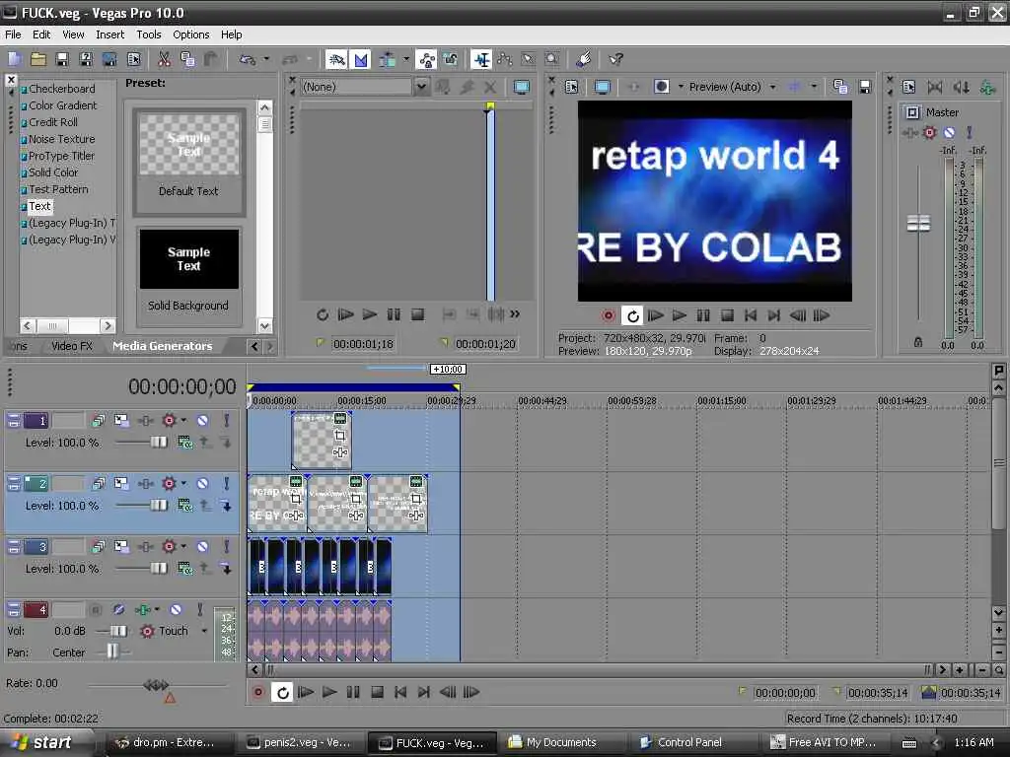Open the Preview (Auto) quality dropdown
Image resolution: width=1010 pixels, height=757 pixels.
(772, 87)
